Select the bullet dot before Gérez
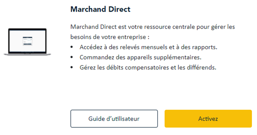This screenshot has height=135, width=257. tap(71, 67)
